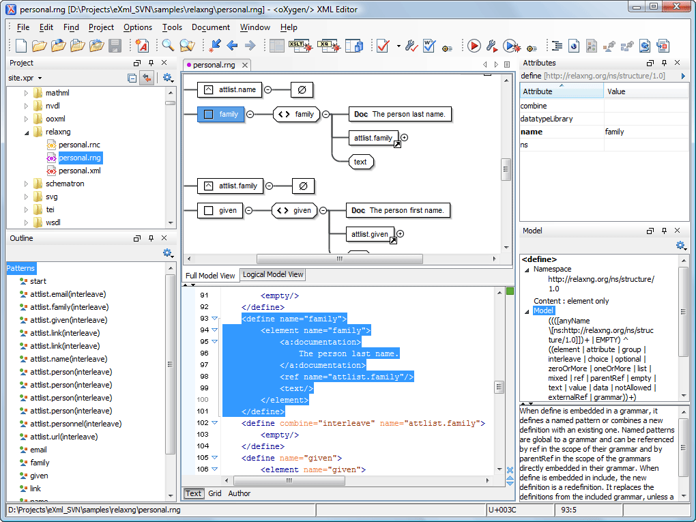Show the editor tab list button
696x522 pixels.
[x=507, y=65]
